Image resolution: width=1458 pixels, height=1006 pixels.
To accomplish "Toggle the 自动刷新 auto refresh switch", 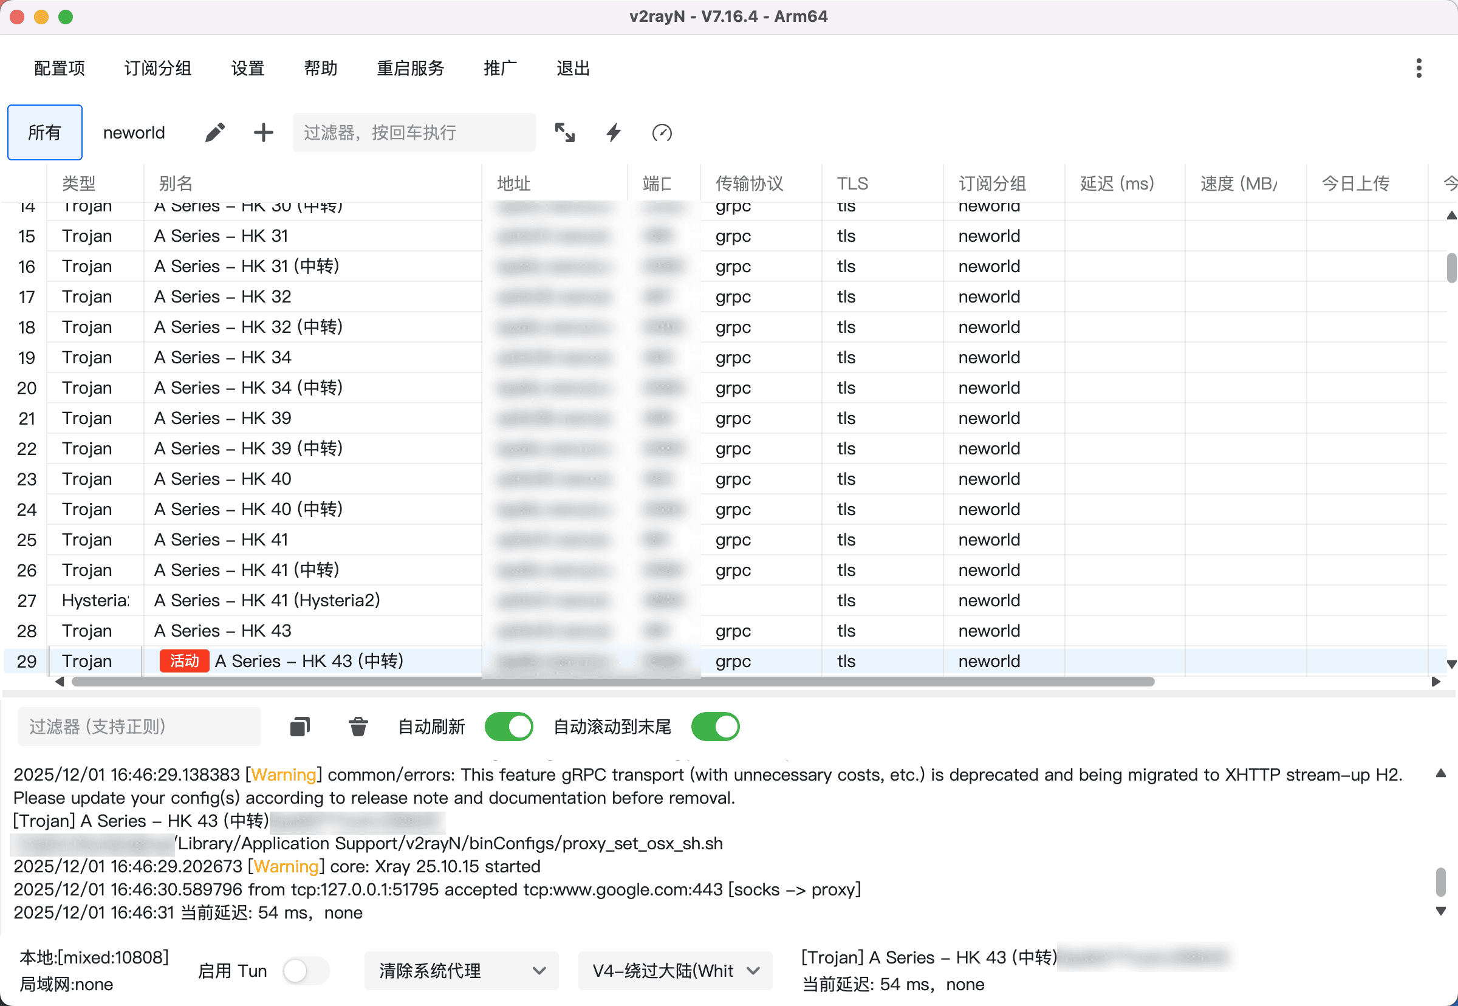I will [508, 727].
